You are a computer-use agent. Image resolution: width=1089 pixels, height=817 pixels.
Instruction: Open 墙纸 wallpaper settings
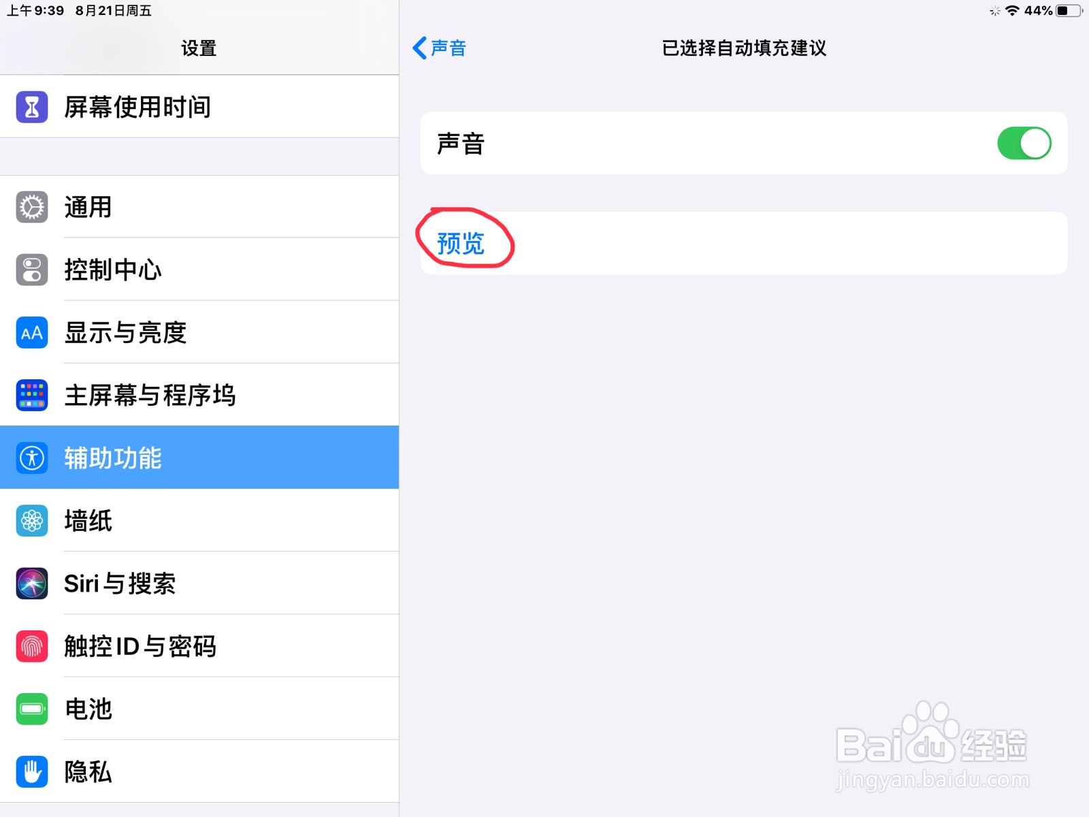tap(199, 521)
